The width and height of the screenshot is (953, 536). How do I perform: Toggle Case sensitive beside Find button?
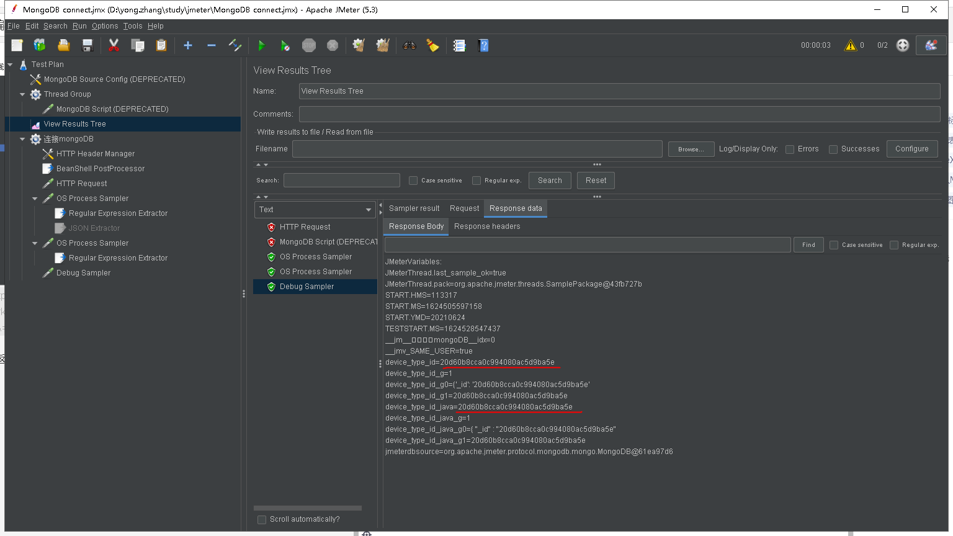tap(834, 245)
